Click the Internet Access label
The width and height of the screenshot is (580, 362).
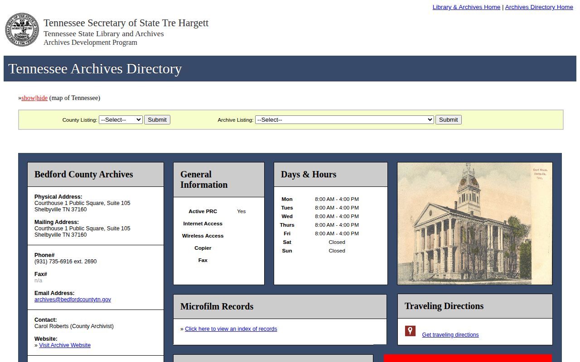(x=203, y=224)
